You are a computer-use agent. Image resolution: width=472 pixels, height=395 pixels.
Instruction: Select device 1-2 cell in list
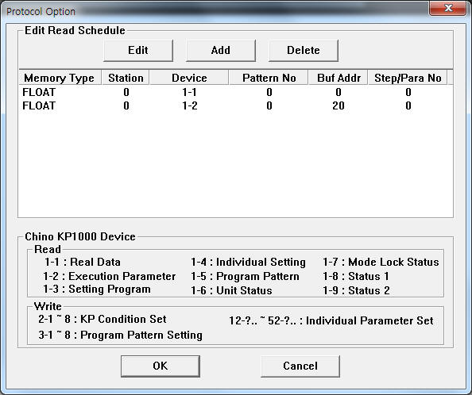[189, 105]
